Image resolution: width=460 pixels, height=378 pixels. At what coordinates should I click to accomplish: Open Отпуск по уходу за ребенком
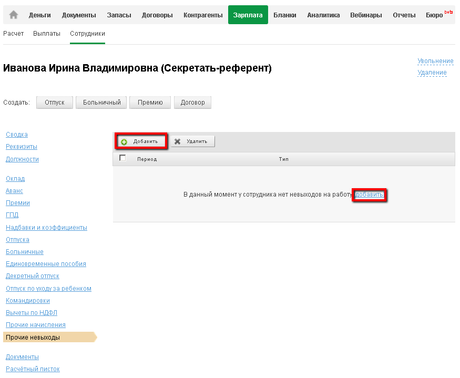[49, 289]
